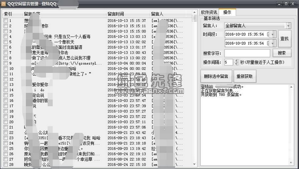Click the 搜索字符 text input field
Viewport: 299px width, 169px height.
(247, 53)
